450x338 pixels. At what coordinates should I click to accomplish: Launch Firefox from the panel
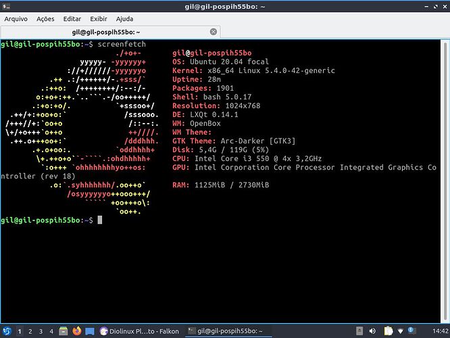76,331
